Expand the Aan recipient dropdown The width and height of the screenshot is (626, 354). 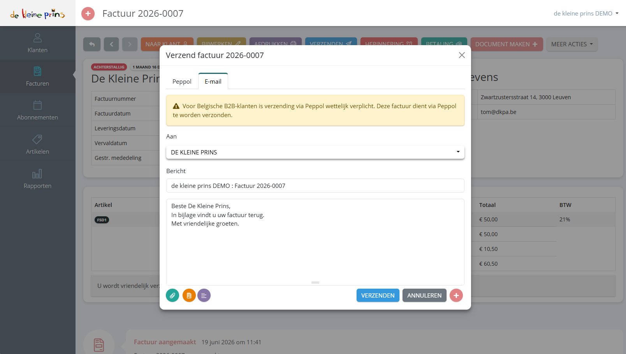coord(315,152)
